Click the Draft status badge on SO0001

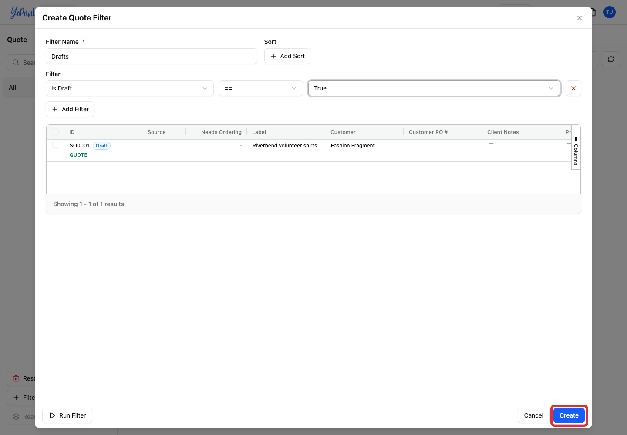(x=101, y=146)
